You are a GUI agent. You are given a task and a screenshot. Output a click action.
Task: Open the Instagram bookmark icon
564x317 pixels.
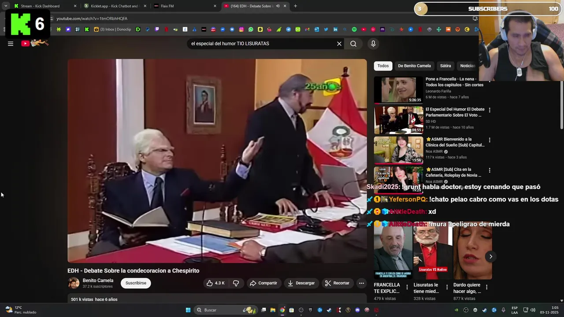click(x=241, y=29)
